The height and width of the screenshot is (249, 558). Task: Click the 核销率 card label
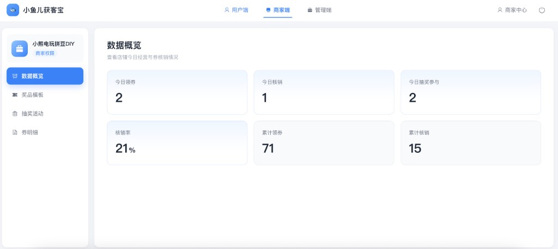(123, 133)
